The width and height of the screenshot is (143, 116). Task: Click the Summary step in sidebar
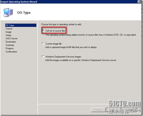tap(10, 45)
